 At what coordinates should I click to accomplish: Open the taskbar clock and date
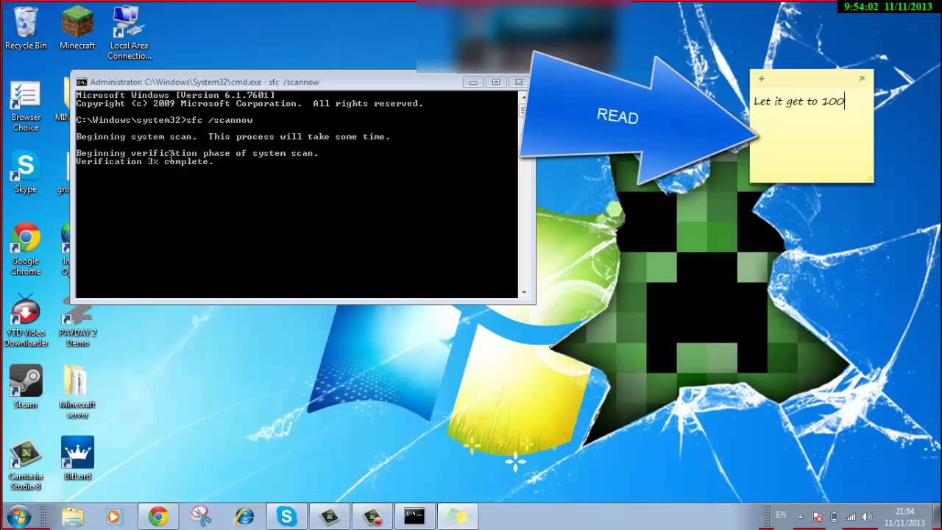[x=904, y=517]
